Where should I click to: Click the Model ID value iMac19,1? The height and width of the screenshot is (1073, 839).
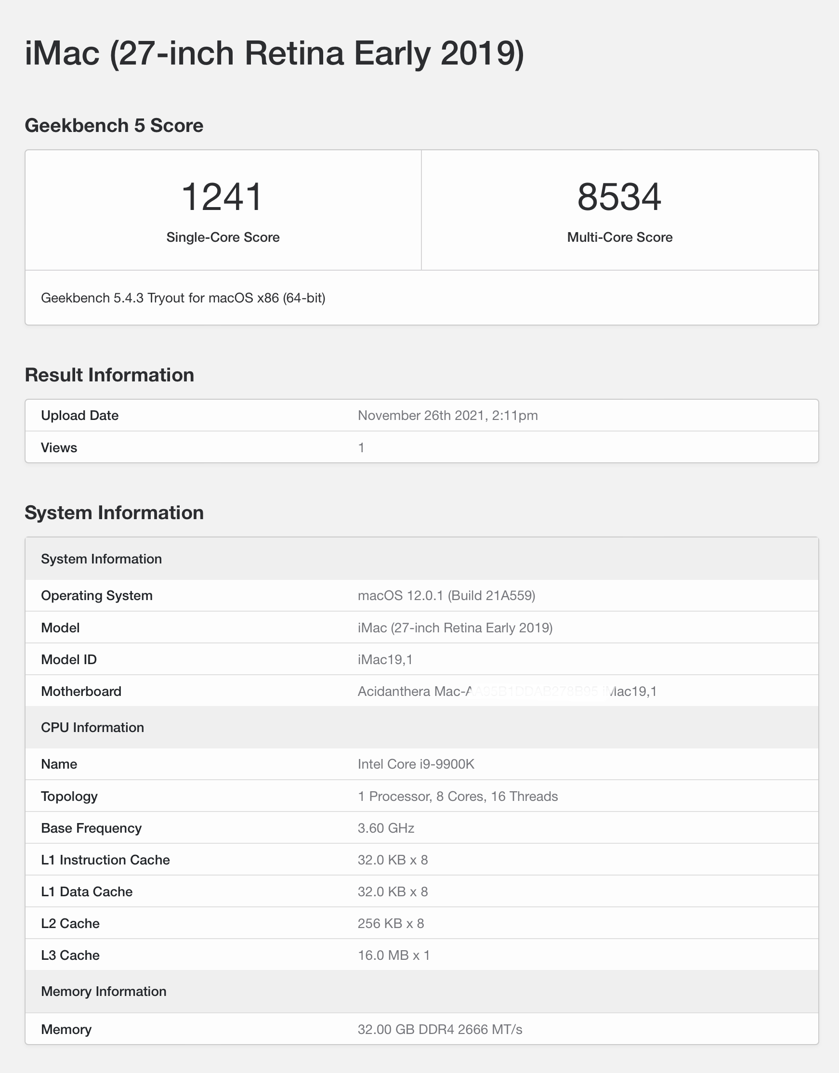click(385, 659)
